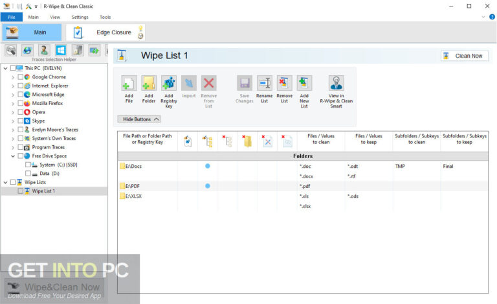497x304 pixels.
Task: Collapse the This PC (EVELYN) tree node
Action: [5, 68]
